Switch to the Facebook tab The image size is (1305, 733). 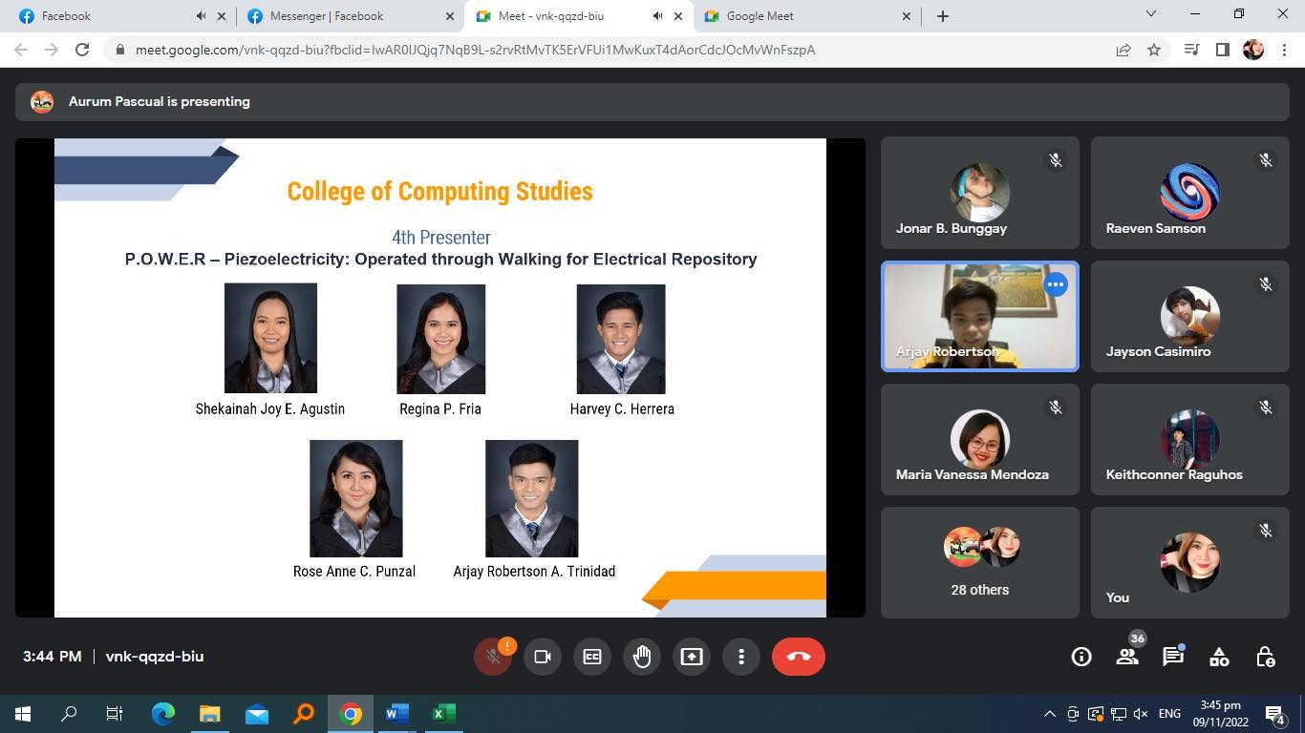pos(121,16)
